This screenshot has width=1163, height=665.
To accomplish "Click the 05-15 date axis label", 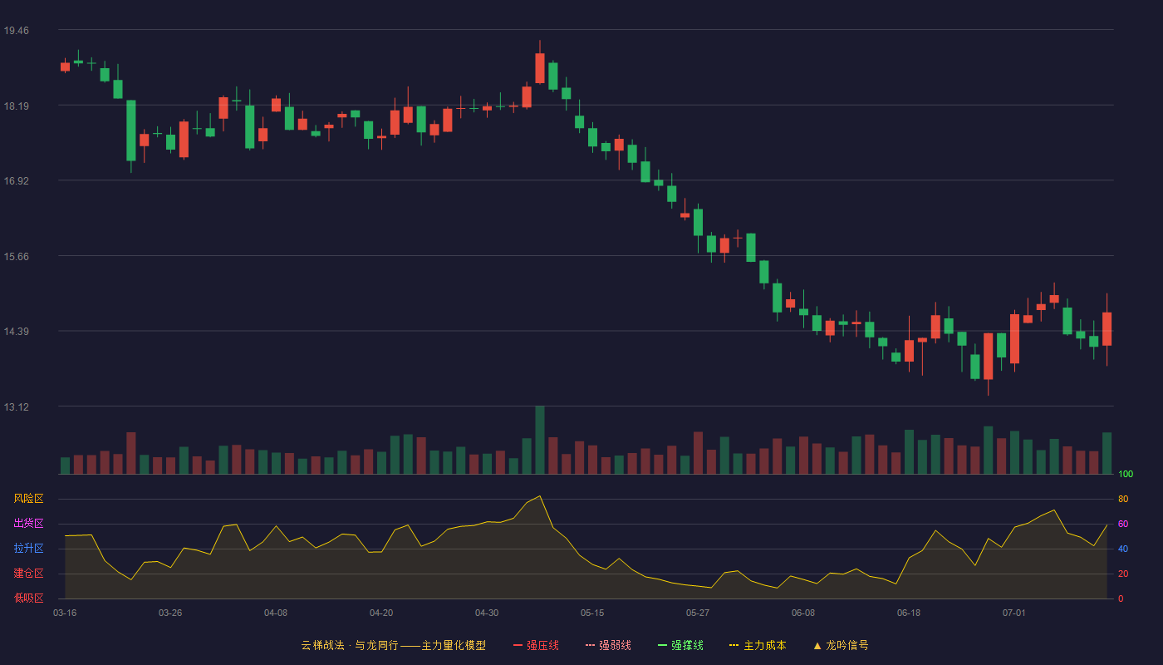I will point(592,613).
